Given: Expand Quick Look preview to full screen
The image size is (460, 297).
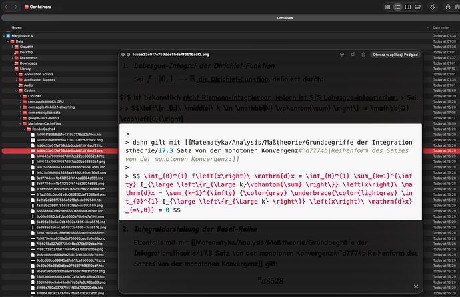Looking at the screenshot, I should point(129,55).
